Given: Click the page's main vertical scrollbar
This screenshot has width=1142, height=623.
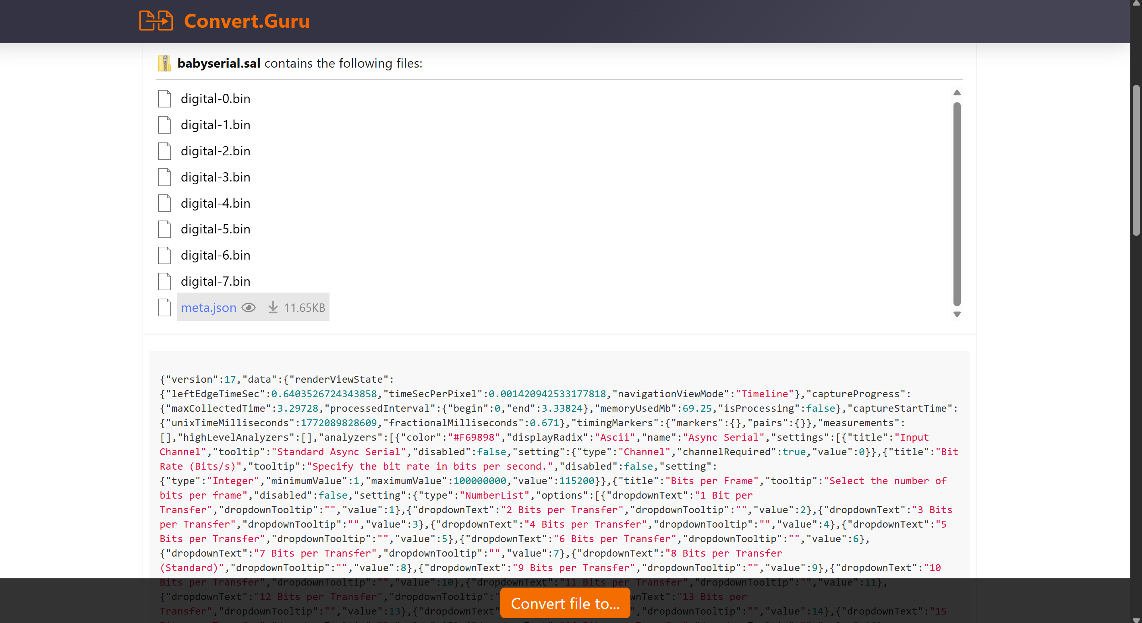Looking at the screenshot, I should click(1136, 159).
